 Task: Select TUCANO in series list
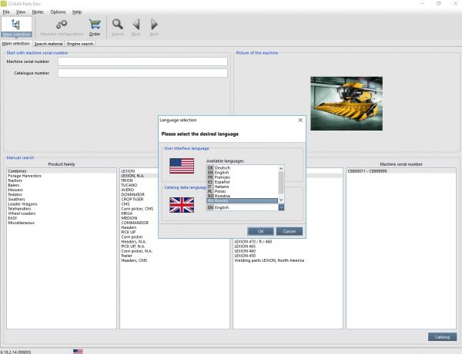coord(129,185)
